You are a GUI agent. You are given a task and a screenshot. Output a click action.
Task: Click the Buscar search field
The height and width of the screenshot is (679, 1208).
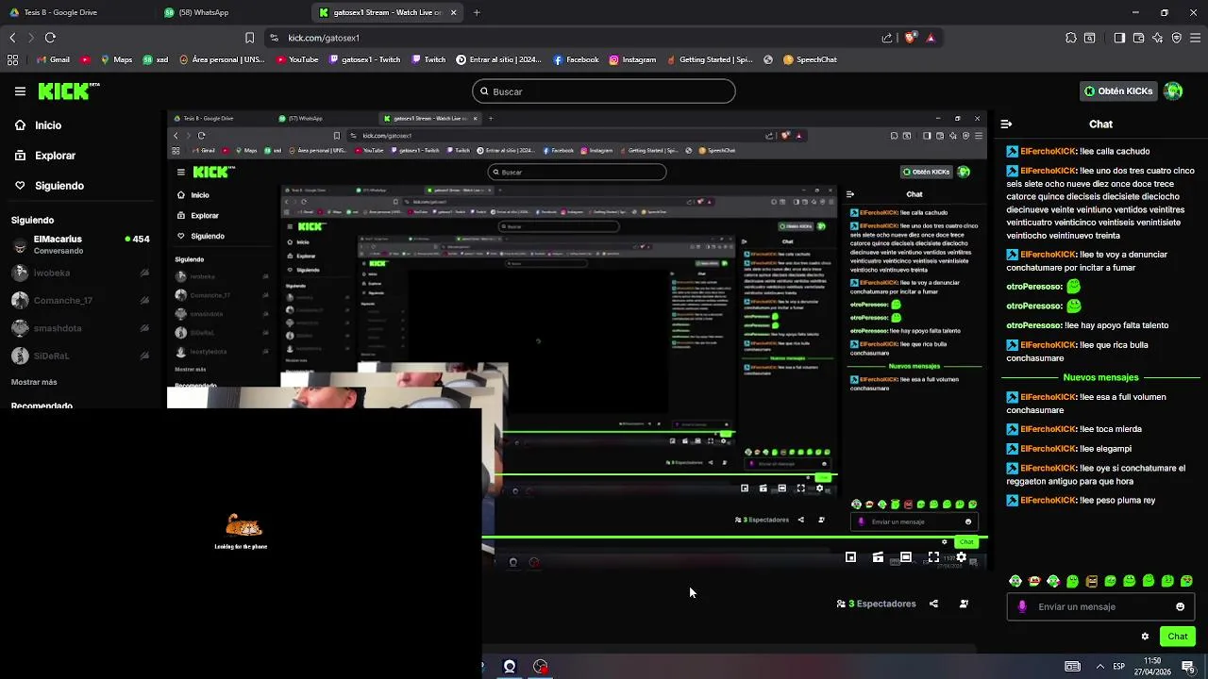604,91
